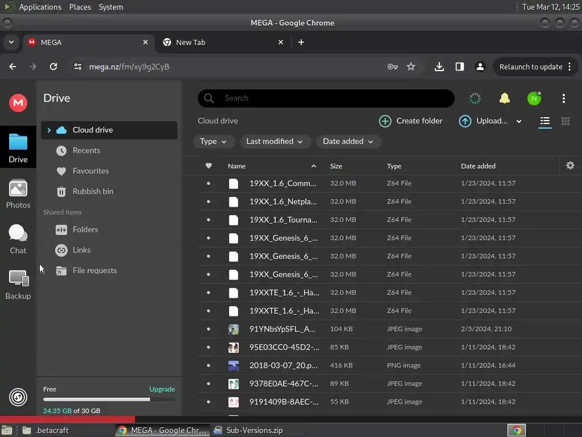This screenshot has height=437, width=582.
Task: Expand the Cloud drive tree arrow
Action: (49, 130)
